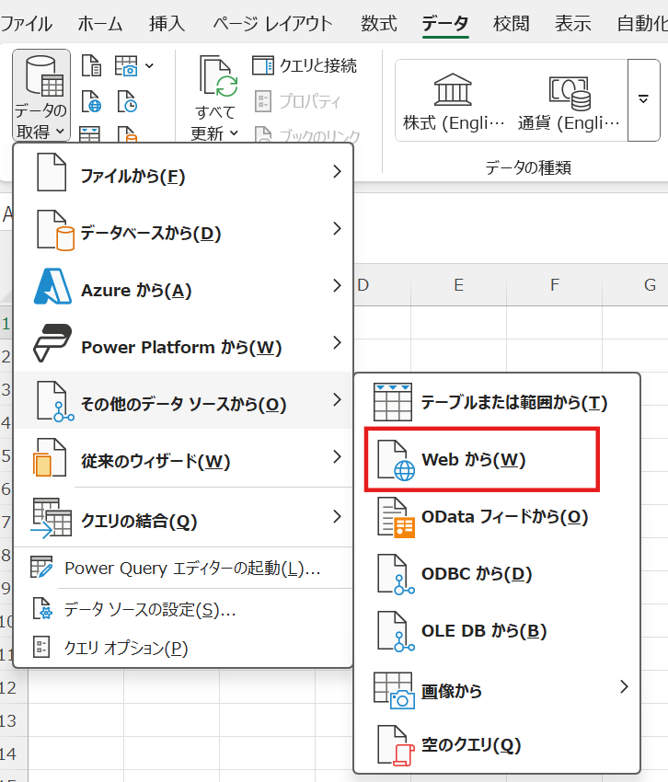Click the すべて更新 refresh icon
This screenshot has height=782, width=668.
pos(218,75)
